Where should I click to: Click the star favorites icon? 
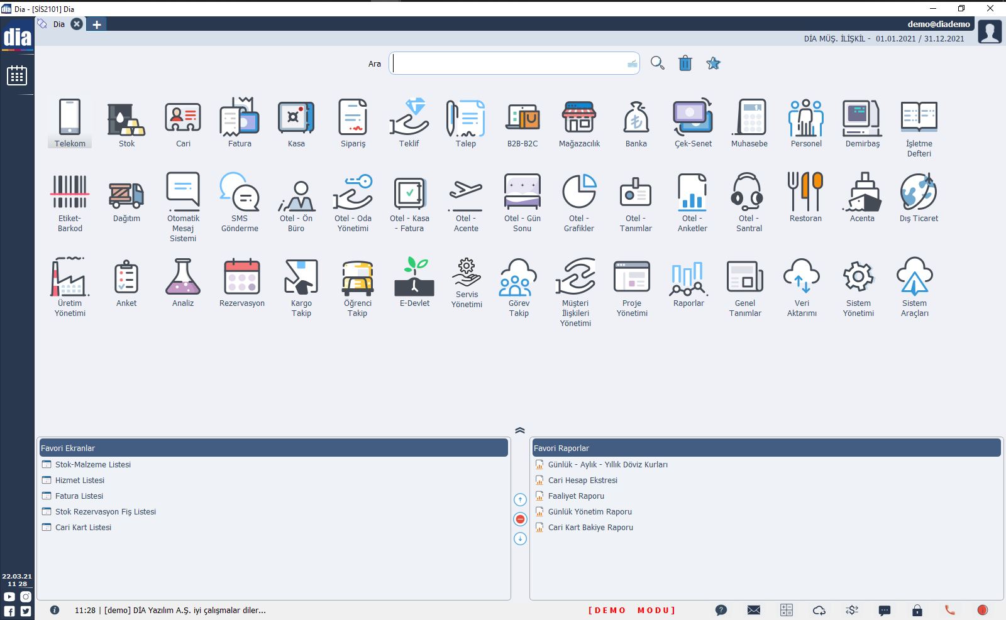coord(713,63)
